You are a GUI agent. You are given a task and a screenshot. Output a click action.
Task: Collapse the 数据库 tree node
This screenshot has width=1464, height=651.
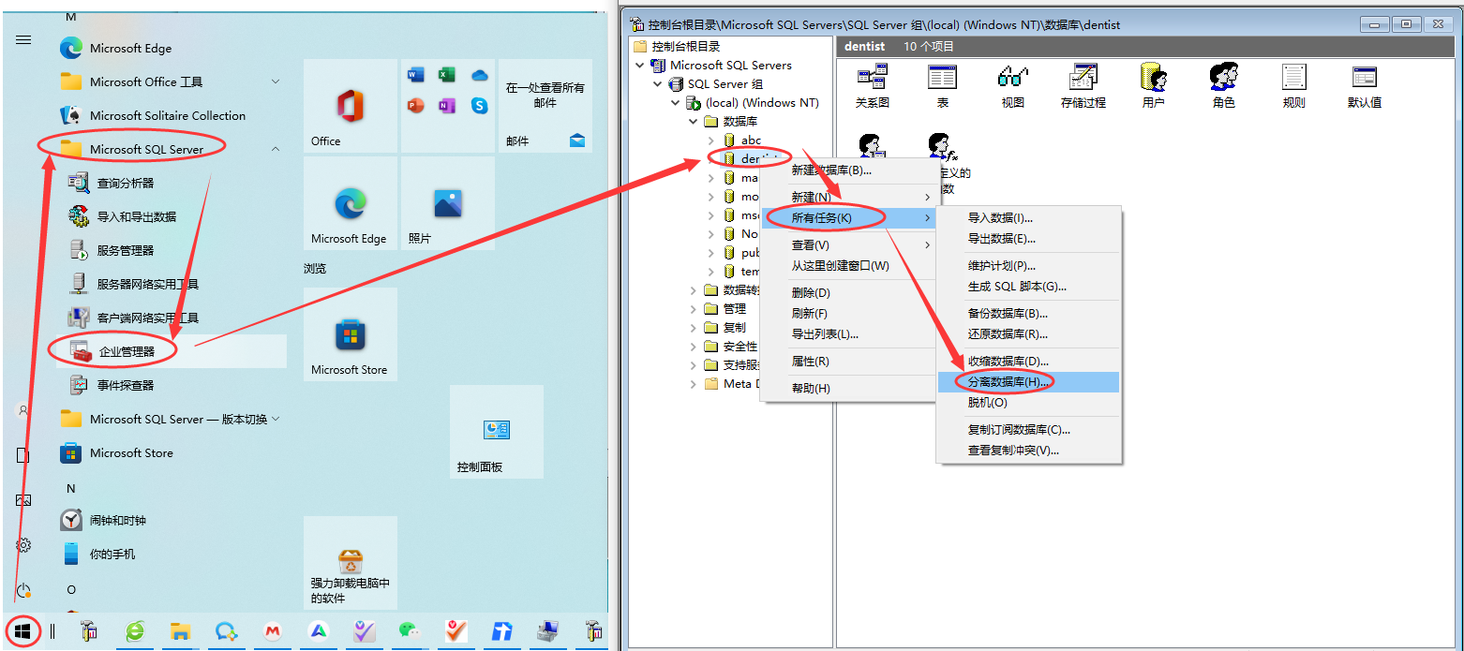[x=694, y=122]
